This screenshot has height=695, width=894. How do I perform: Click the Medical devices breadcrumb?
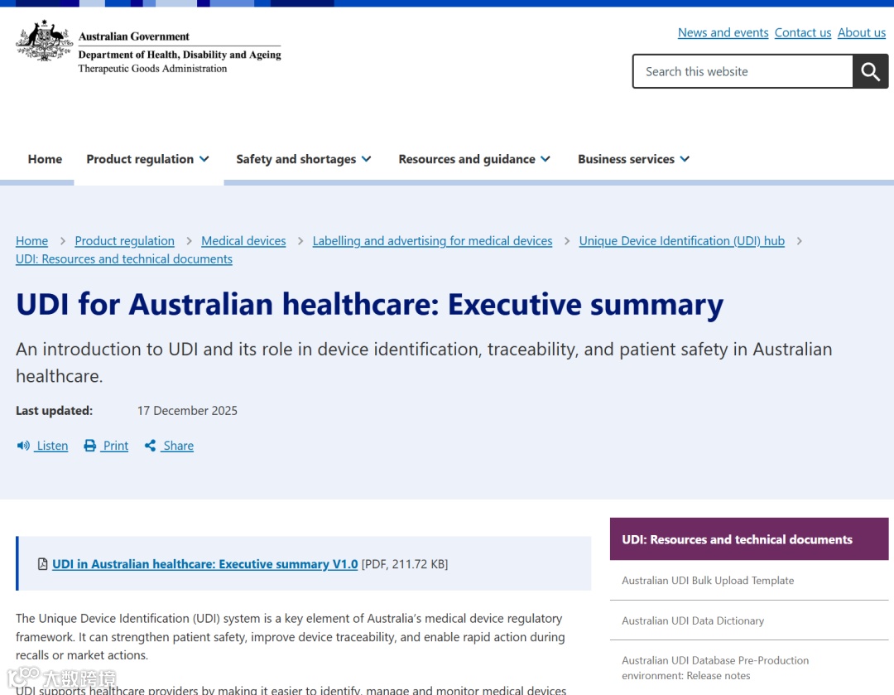tap(243, 241)
